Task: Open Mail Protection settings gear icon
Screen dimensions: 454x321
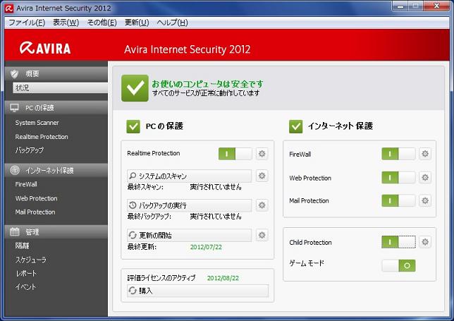Action: tap(425, 200)
